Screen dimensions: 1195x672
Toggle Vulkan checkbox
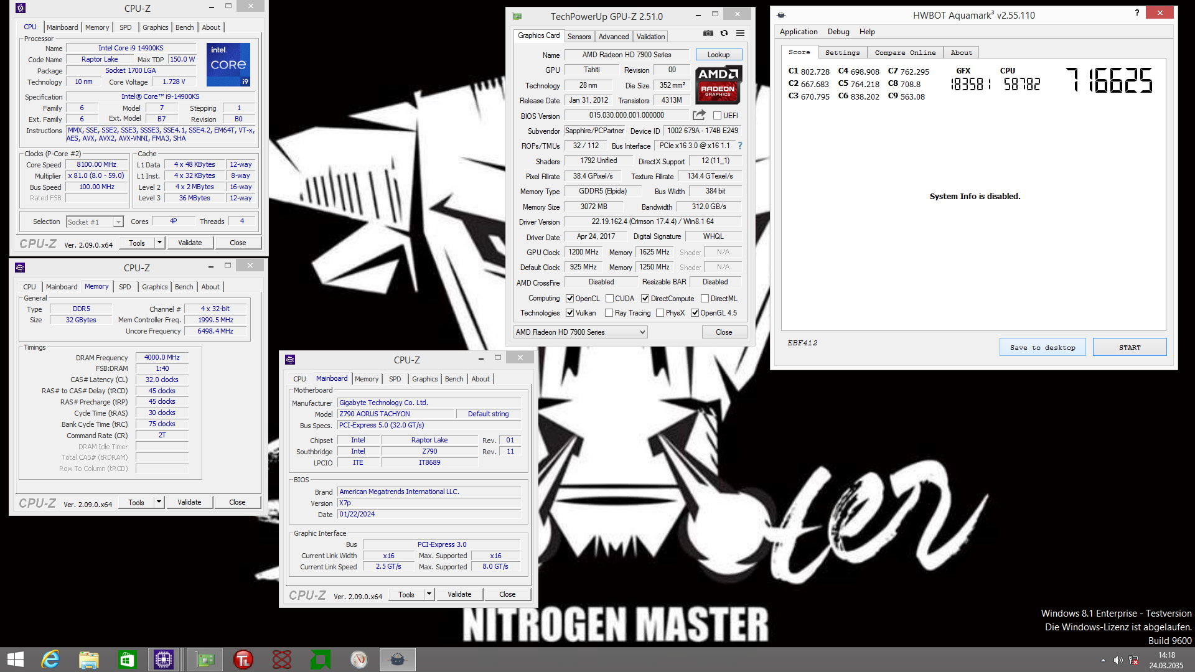click(x=569, y=313)
